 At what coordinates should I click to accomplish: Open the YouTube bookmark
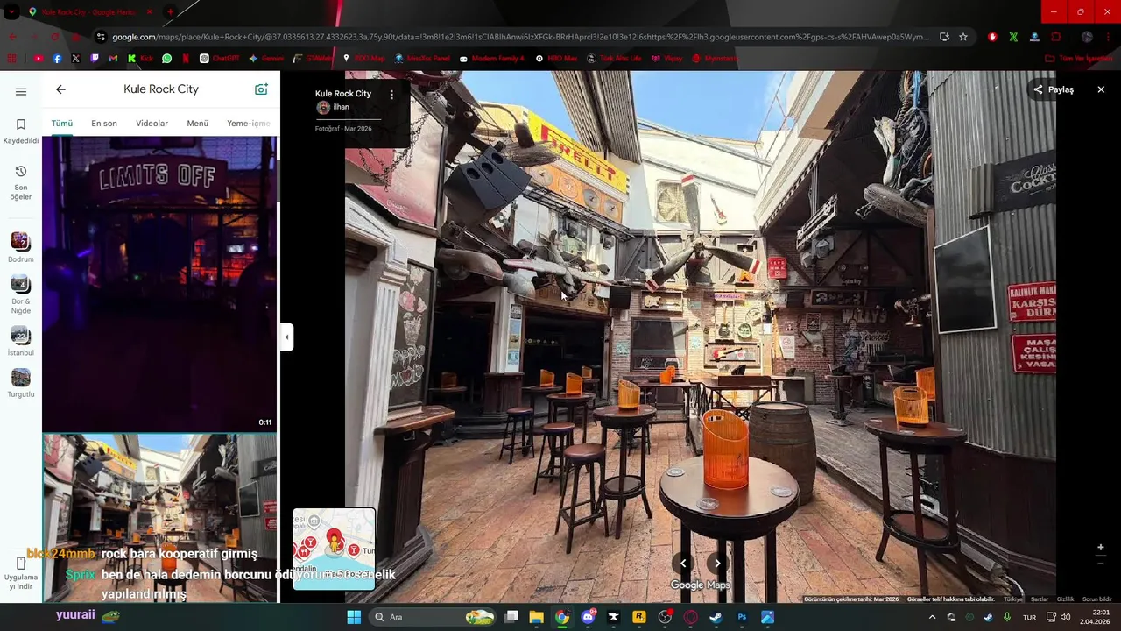coord(39,59)
